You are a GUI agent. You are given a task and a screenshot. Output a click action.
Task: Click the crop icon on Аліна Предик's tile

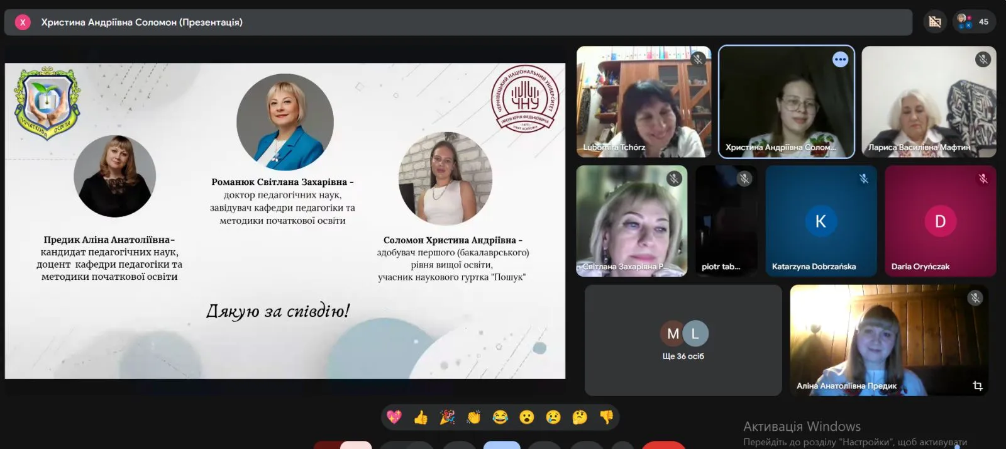click(x=977, y=385)
